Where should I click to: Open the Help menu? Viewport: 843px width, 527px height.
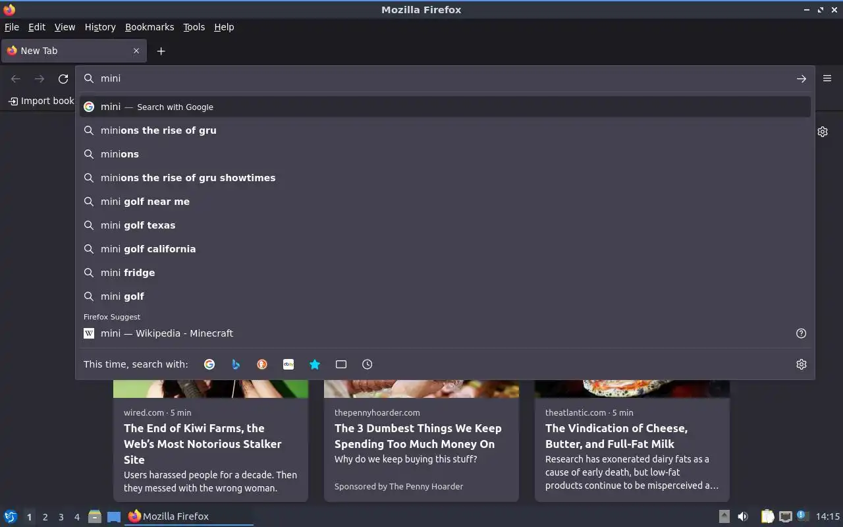click(x=224, y=27)
